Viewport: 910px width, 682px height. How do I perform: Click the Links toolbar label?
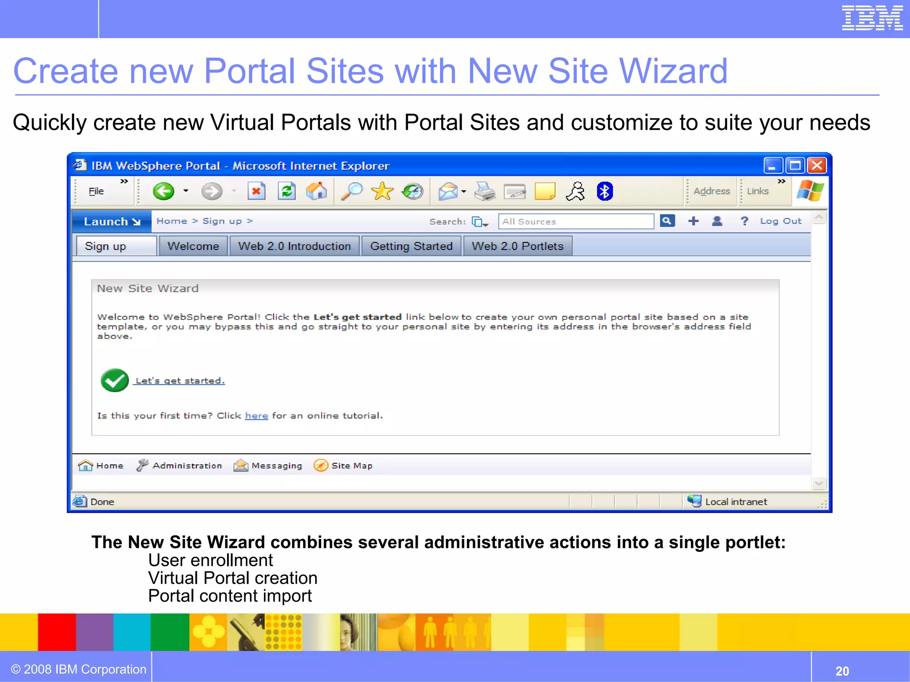pyautogui.click(x=758, y=191)
